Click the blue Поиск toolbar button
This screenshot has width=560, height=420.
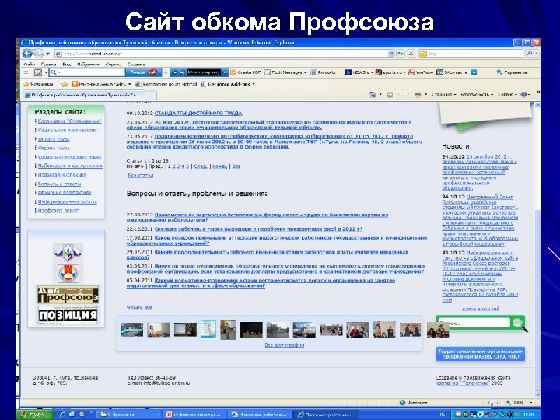143,72
